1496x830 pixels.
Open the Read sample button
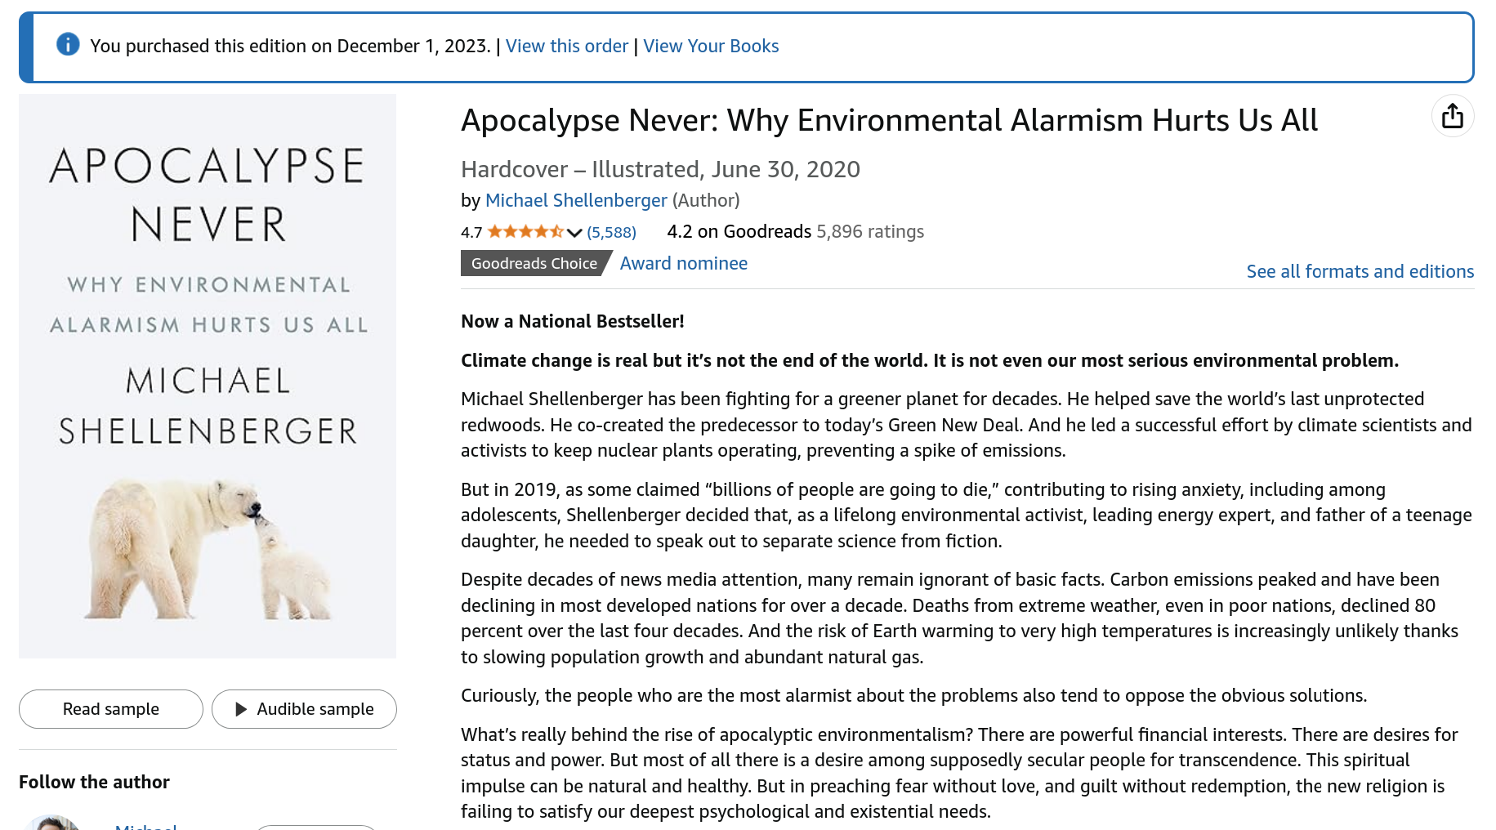[111, 709]
